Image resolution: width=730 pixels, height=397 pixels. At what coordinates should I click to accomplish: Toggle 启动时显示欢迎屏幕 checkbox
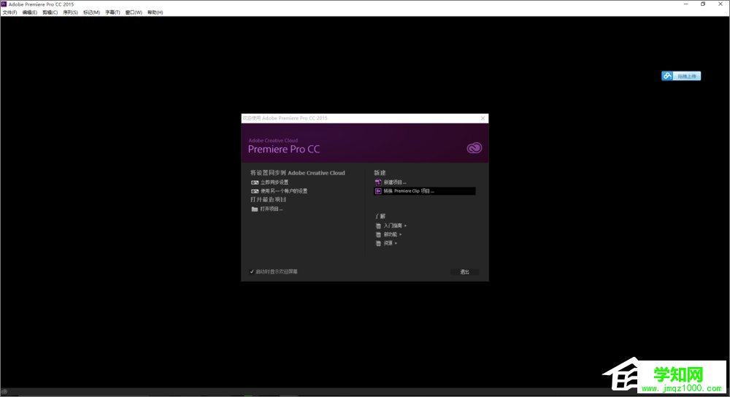pyautogui.click(x=252, y=271)
